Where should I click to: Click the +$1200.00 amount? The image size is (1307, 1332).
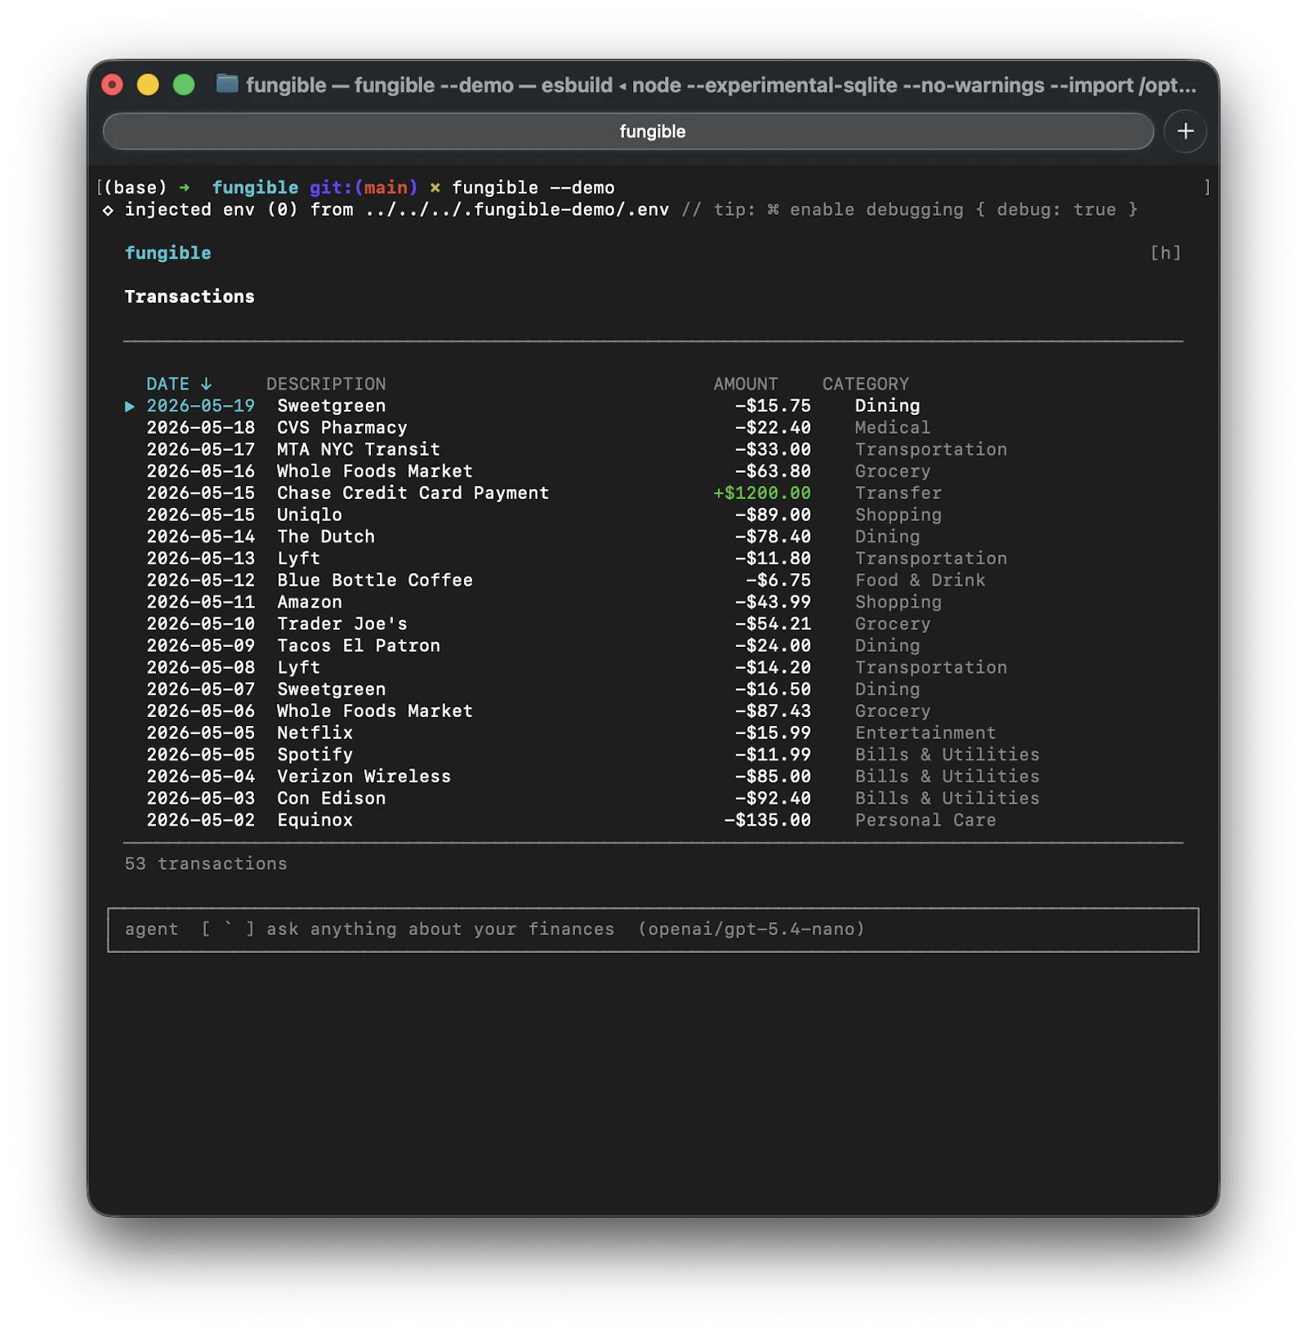click(x=761, y=492)
